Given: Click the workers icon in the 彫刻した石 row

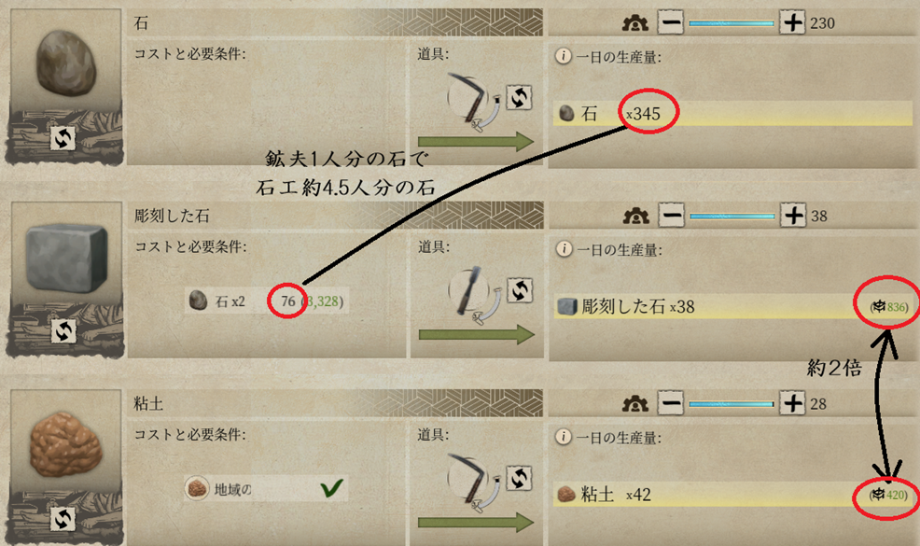Looking at the screenshot, I should (635, 217).
